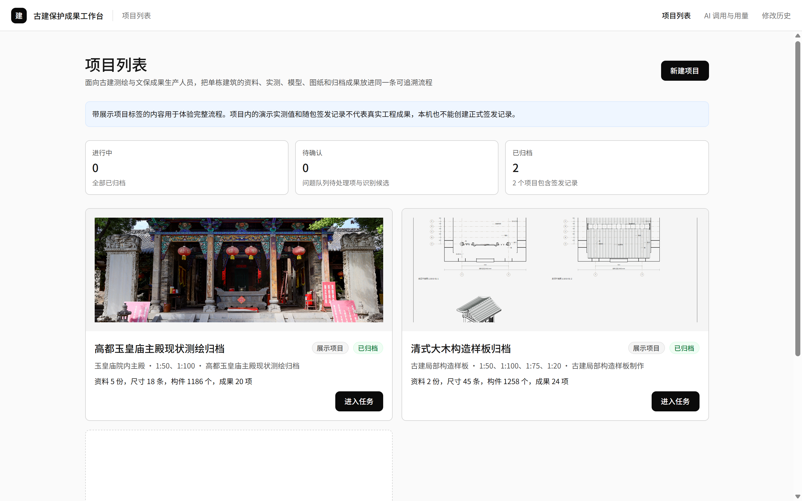Click 已归档 badge on 高都玉皇庙 card
Screen dimensions: 802x501
tap(368, 348)
